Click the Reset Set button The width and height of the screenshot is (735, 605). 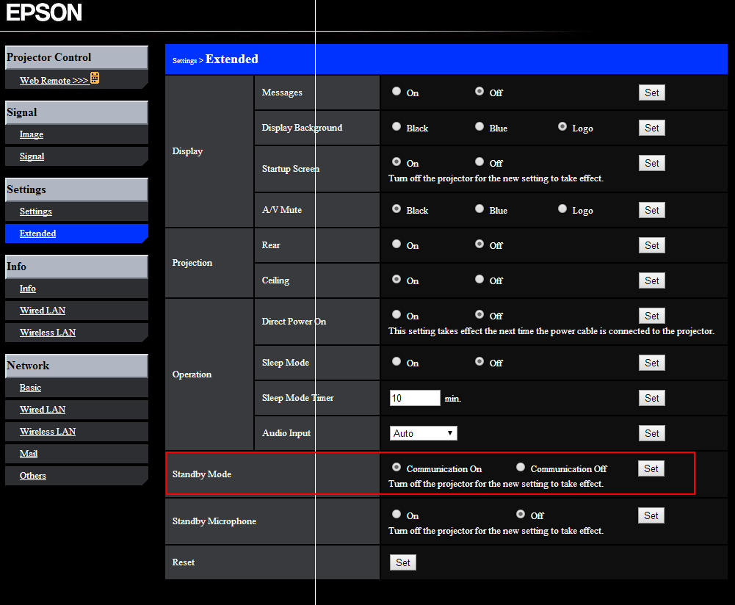click(402, 562)
